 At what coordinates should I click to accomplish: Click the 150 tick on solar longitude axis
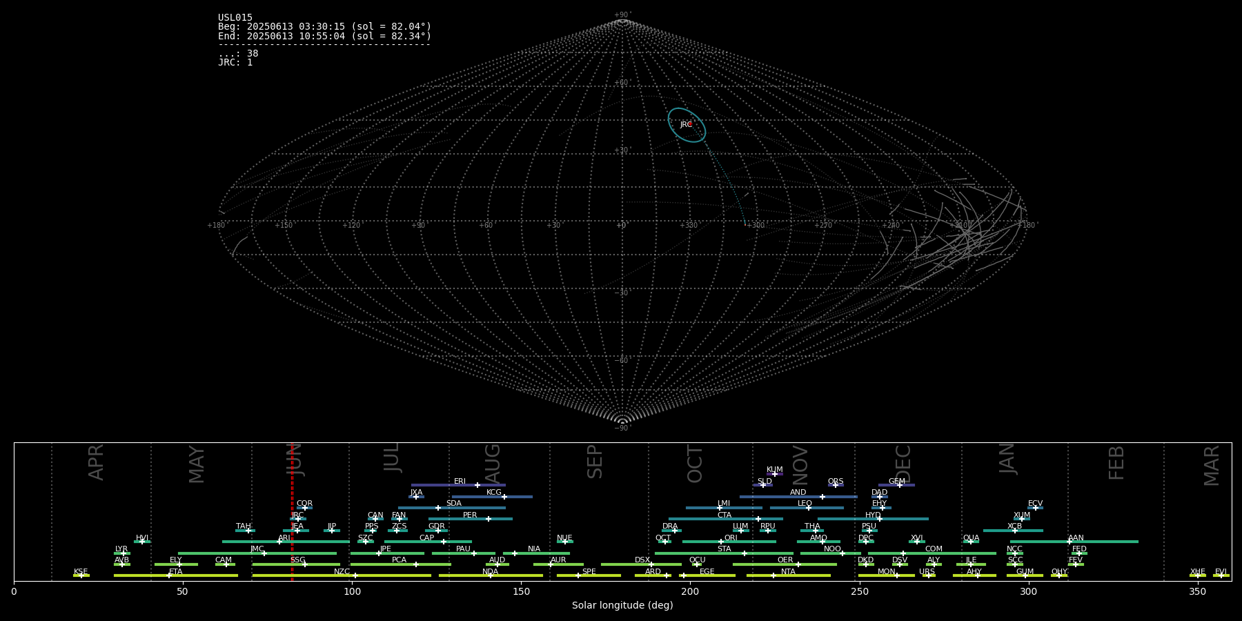pos(521,591)
